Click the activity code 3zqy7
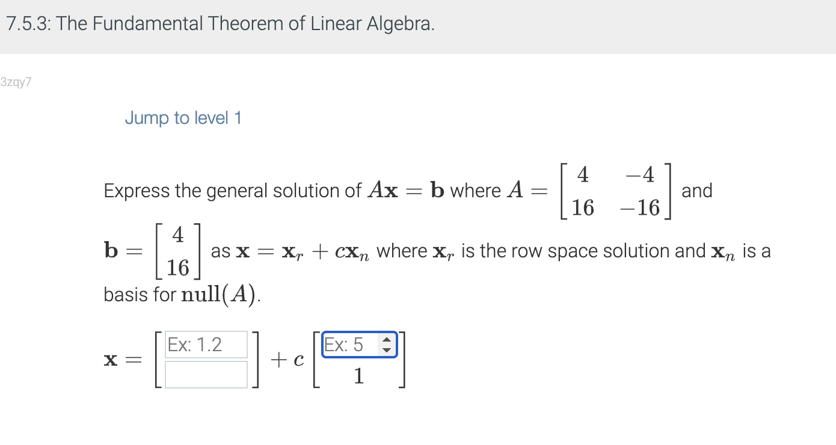This screenshot has width=836, height=445. (16, 82)
